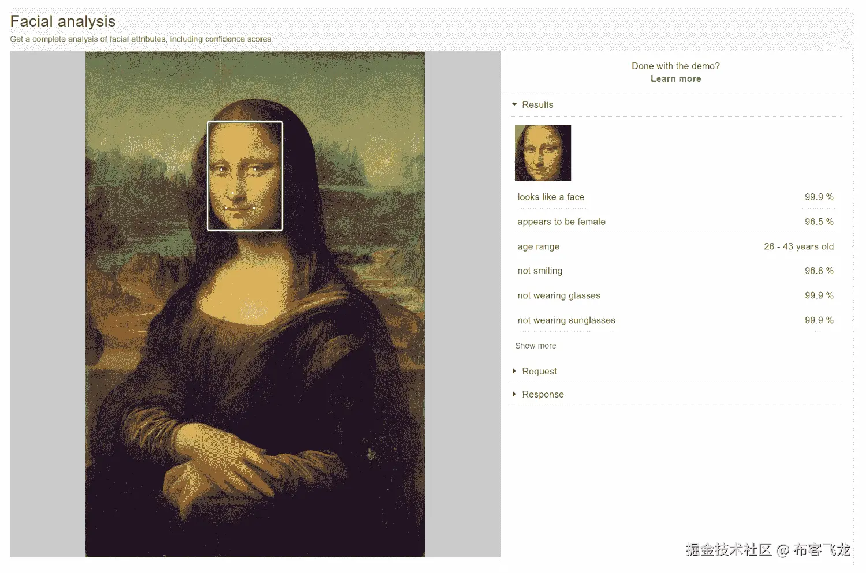Viewport: 866px width, 573px height.
Task: Click 'Done with the demo?' text
Action: click(675, 66)
